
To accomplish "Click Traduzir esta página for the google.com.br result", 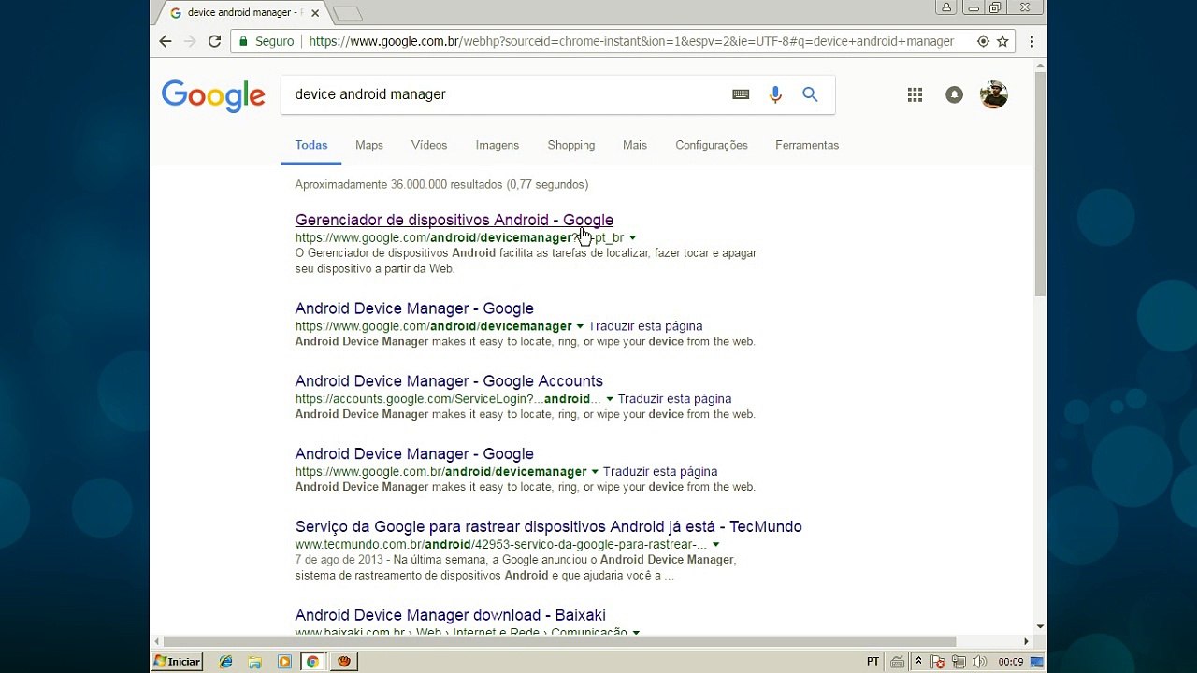I will pos(660,472).
